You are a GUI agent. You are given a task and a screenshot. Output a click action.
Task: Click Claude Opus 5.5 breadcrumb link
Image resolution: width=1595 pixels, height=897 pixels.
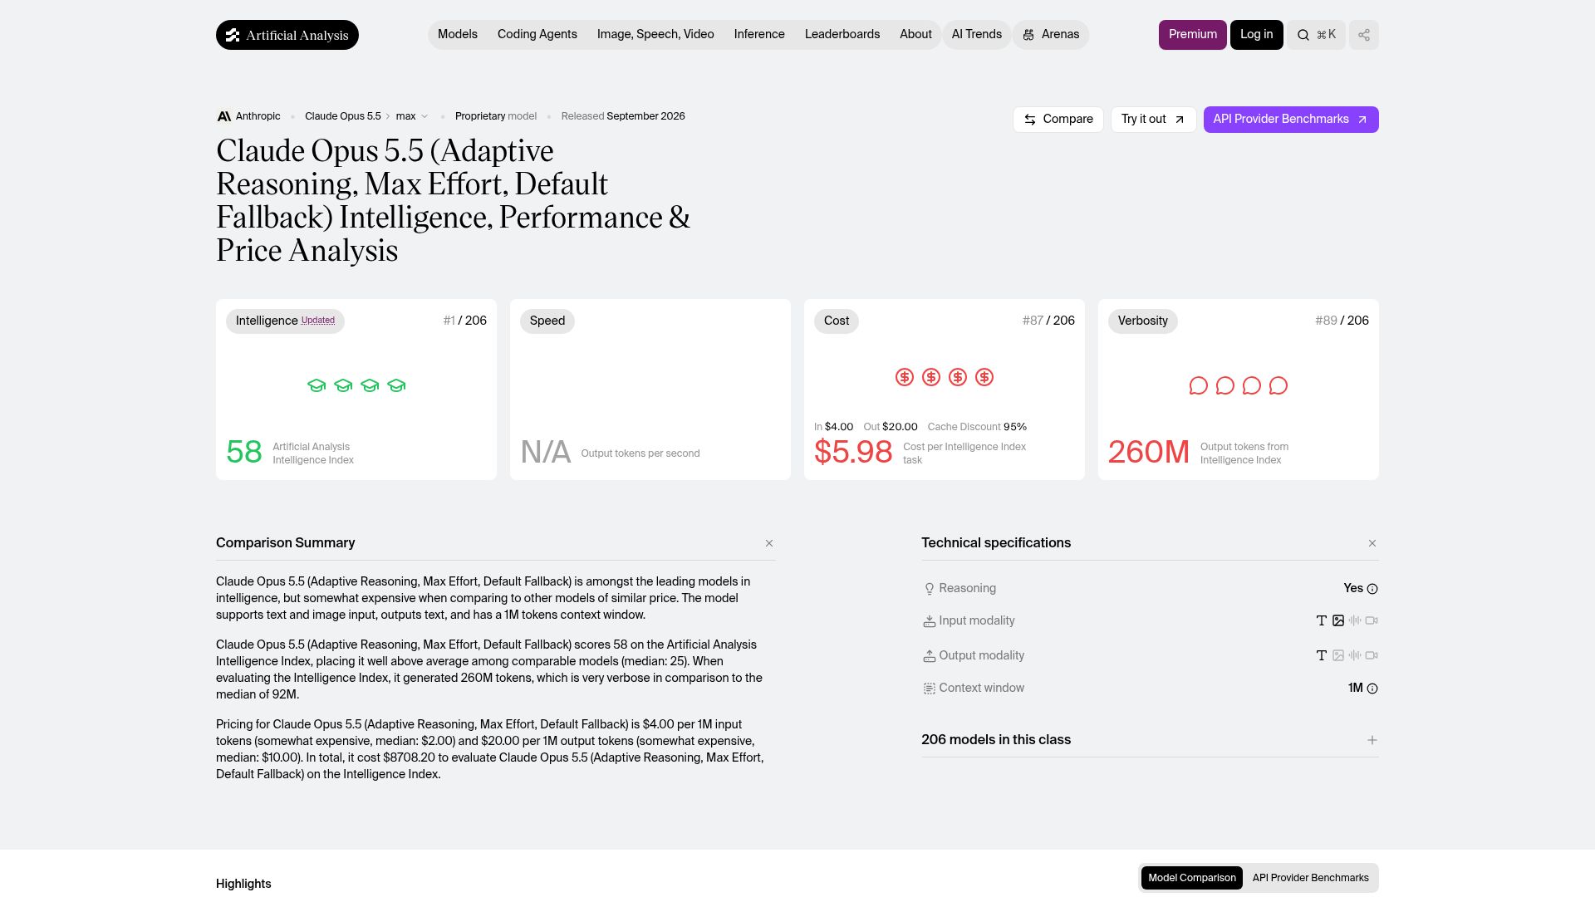[x=343, y=116]
